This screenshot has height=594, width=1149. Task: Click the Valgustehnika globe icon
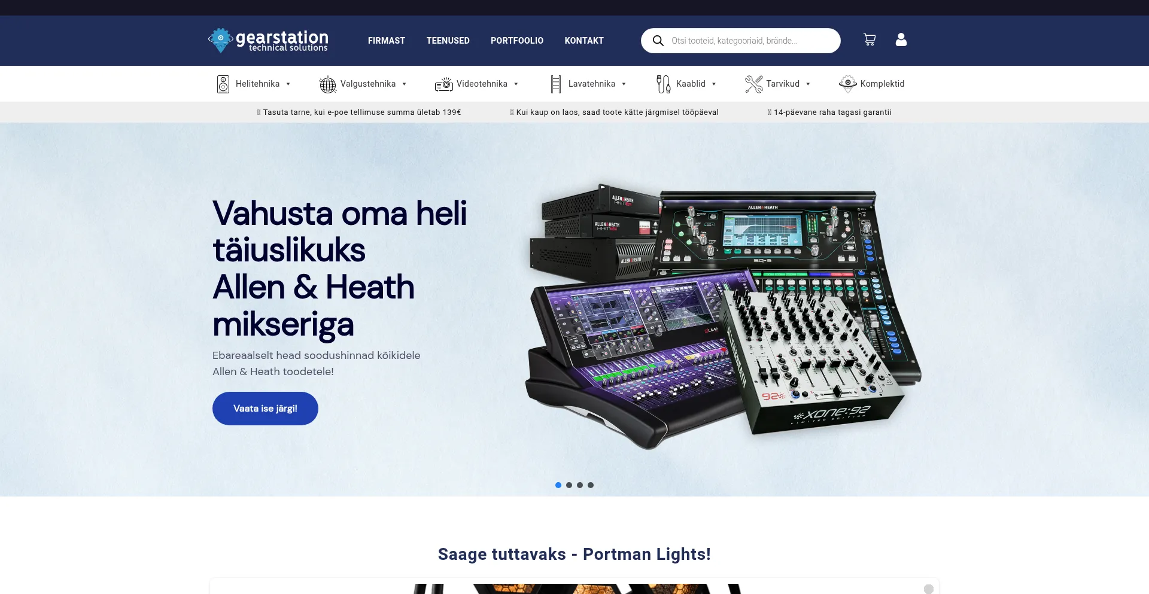[327, 84]
